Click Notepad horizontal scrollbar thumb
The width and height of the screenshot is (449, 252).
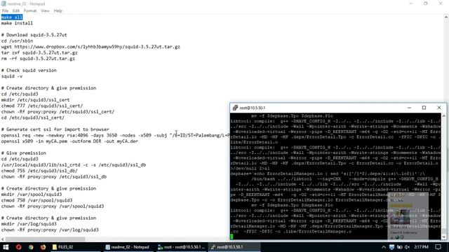click(x=45, y=239)
